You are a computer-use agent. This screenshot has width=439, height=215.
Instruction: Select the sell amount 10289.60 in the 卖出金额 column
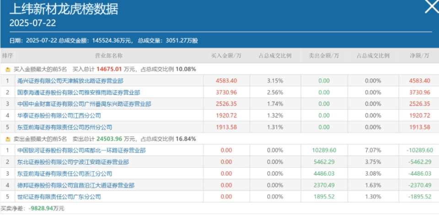[x=324, y=150]
